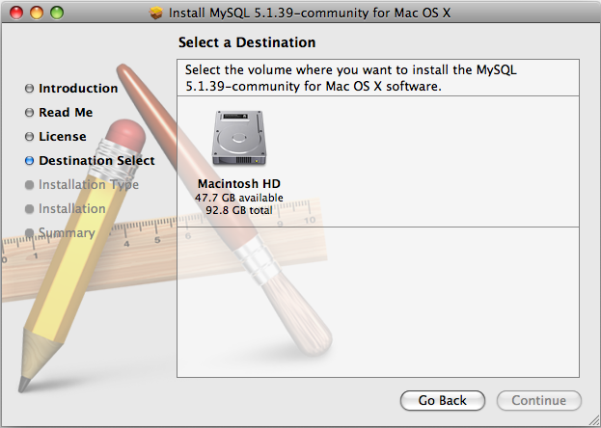Viewport: 601px width, 428px height.
Task: Click the blue Destination Select bullet
Action: click(x=30, y=161)
